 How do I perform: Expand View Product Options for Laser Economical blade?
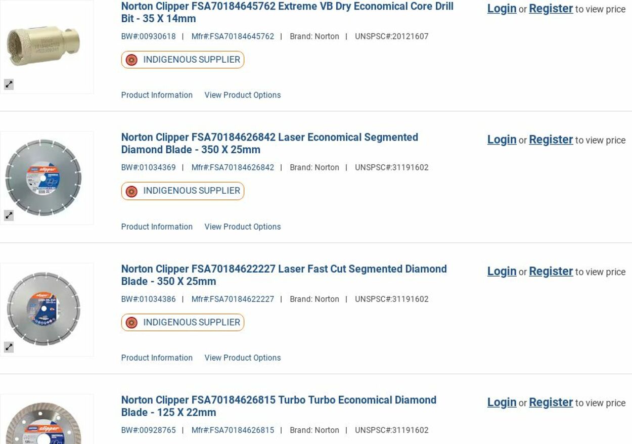coord(242,227)
